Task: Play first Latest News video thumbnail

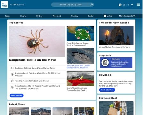Action: 19,113
